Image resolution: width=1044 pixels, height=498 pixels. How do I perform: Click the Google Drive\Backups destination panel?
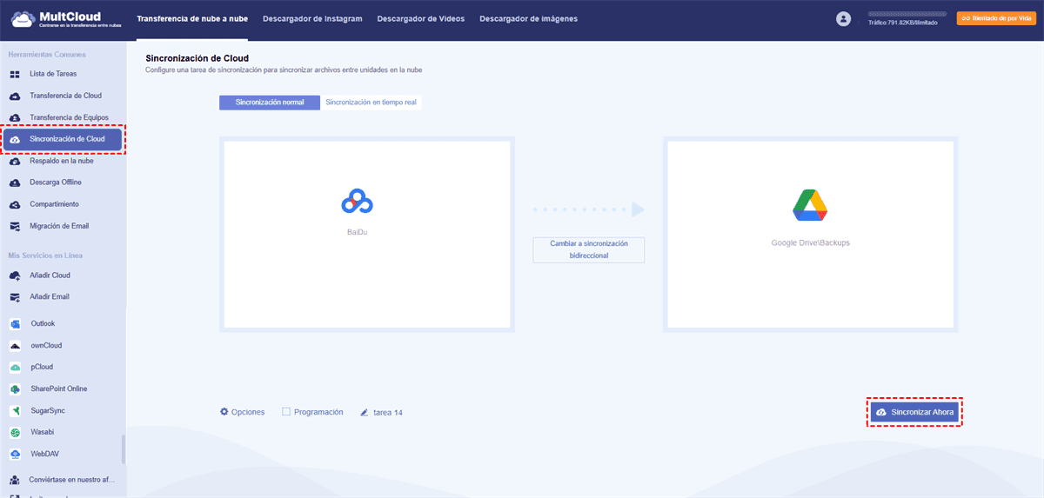pos(810,234)
